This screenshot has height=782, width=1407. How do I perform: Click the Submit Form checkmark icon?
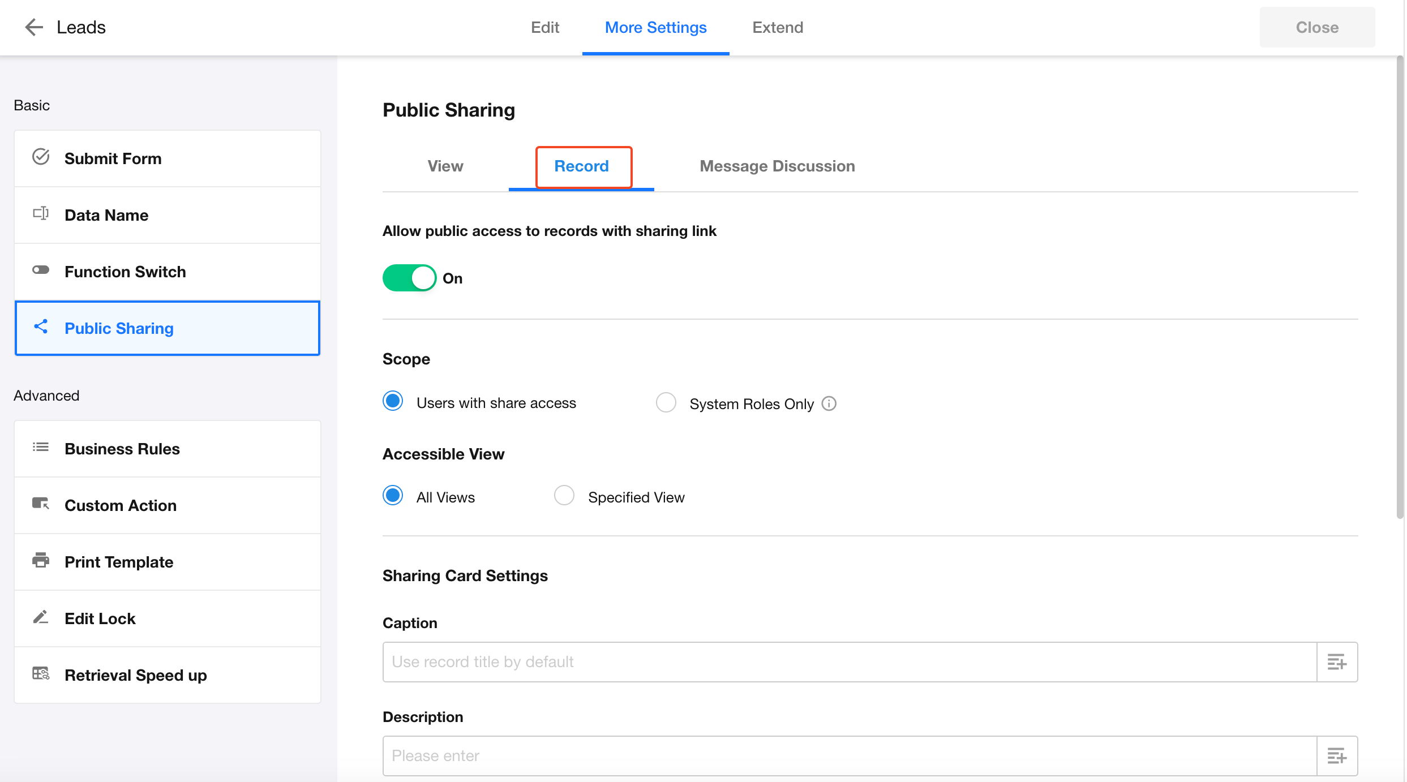[41, 157]
